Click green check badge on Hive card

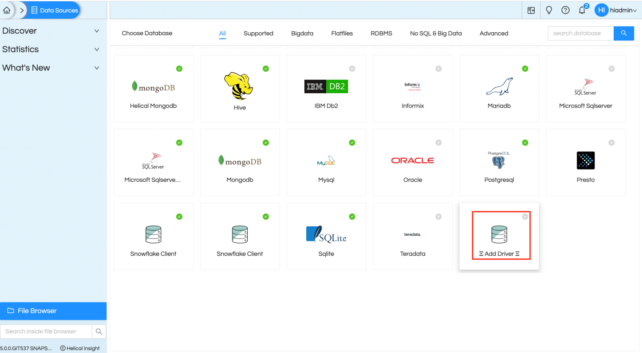(x=266, y=68)
